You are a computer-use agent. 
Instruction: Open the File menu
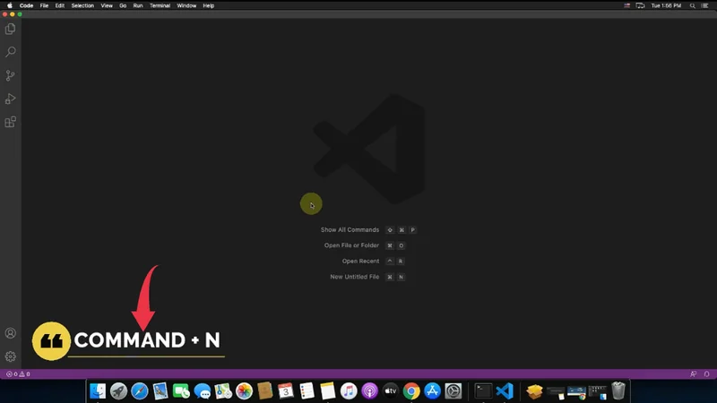click(x=45, y=5)
